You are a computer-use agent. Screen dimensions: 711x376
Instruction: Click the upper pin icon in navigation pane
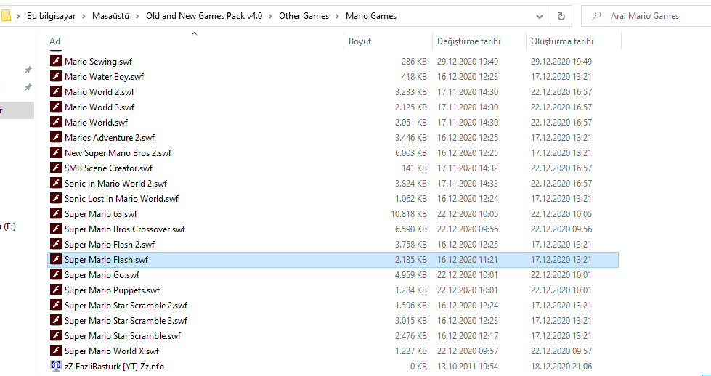(x=28, y=70)
